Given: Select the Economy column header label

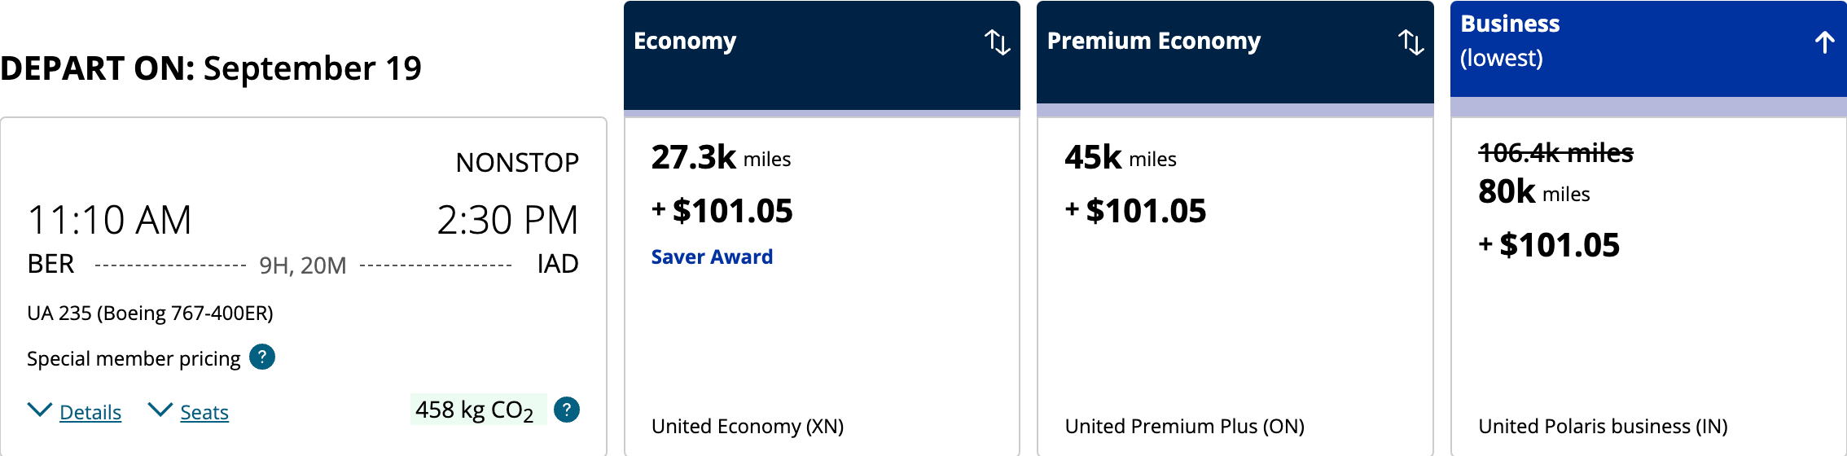Looking at the screenshot, I should pyautogui.click(x=685, y=42).
